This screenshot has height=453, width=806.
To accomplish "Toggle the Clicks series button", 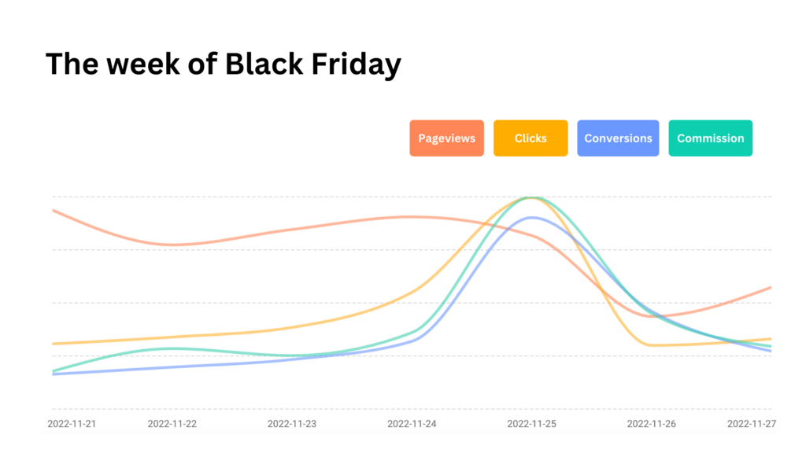I will pyautogui.click(x=531, y=138).
